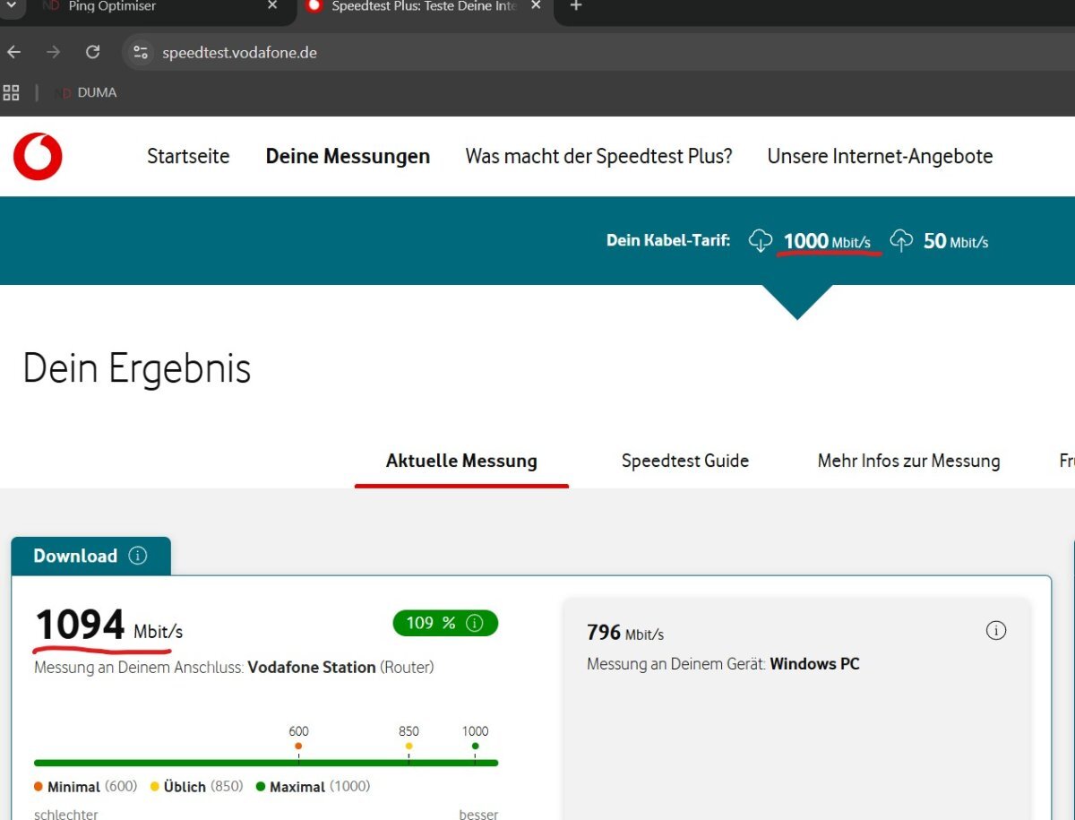
Task: Click the info icon beside Download
Action: point(137,556)
